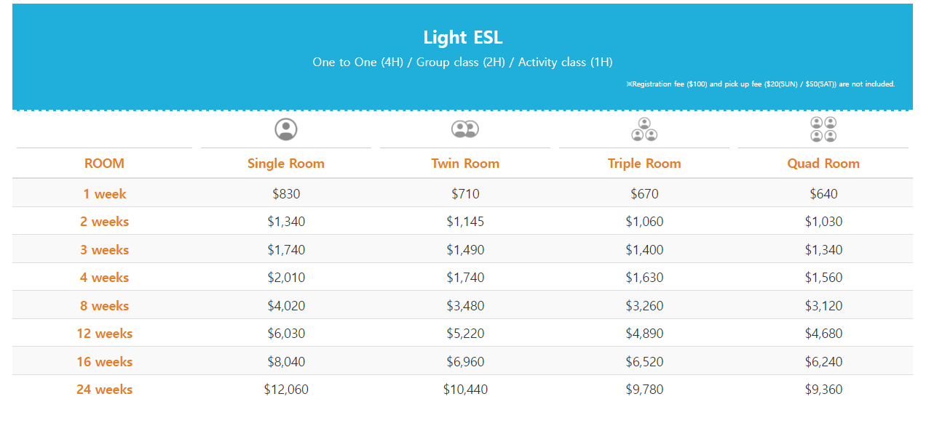Click the ROOM header label

click(x=104, y=164)
